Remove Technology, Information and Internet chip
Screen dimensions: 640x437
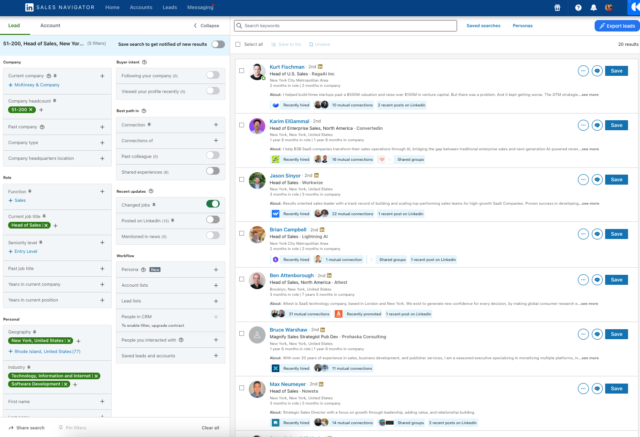(x=96, y=376)
